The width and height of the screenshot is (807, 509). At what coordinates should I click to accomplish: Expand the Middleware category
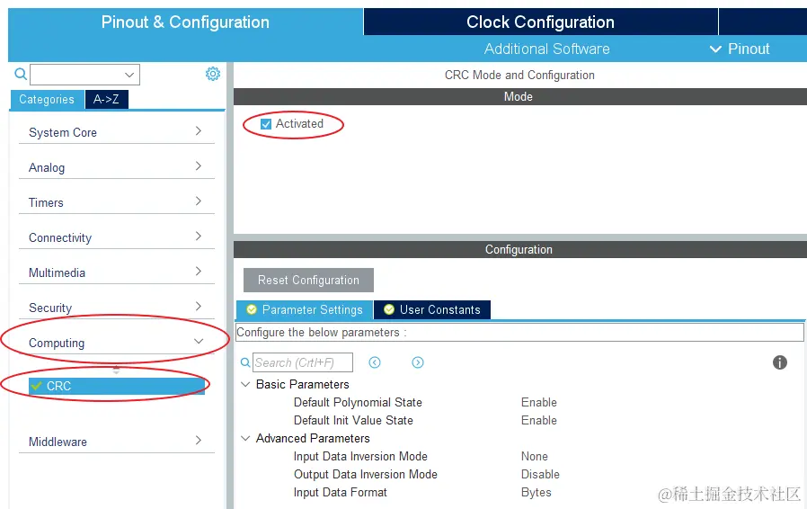[116, 442]
